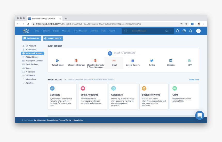
Task: Open Messages in top navigation
Action: pos(66,31)
